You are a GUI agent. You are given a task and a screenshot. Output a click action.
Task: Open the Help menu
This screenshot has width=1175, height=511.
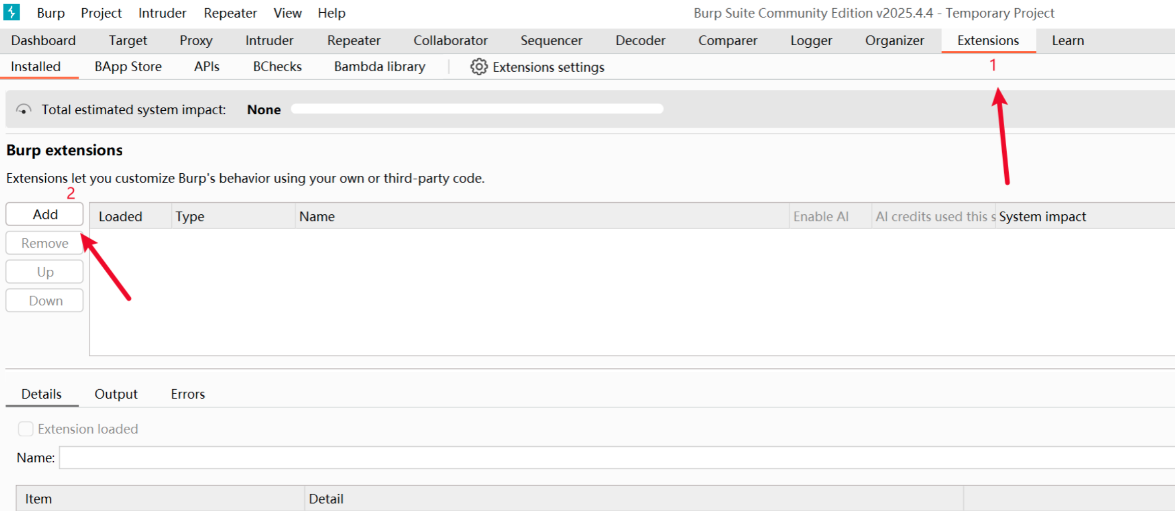332,13
